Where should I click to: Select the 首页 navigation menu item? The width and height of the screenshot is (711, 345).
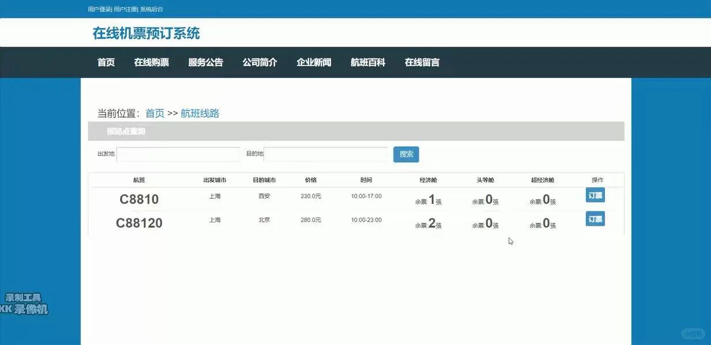coord(106,62)
